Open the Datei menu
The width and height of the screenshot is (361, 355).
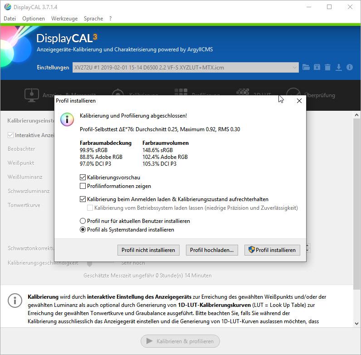(x=10, y=19)
